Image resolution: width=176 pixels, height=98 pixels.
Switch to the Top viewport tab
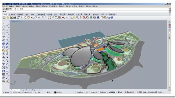coord(23,90)
